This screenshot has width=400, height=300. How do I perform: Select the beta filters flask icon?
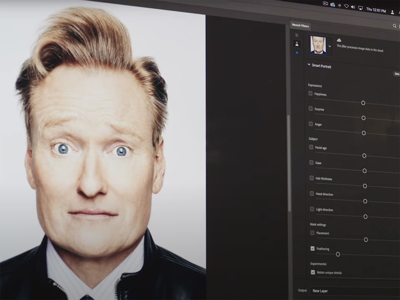click(x=297, y=44)
